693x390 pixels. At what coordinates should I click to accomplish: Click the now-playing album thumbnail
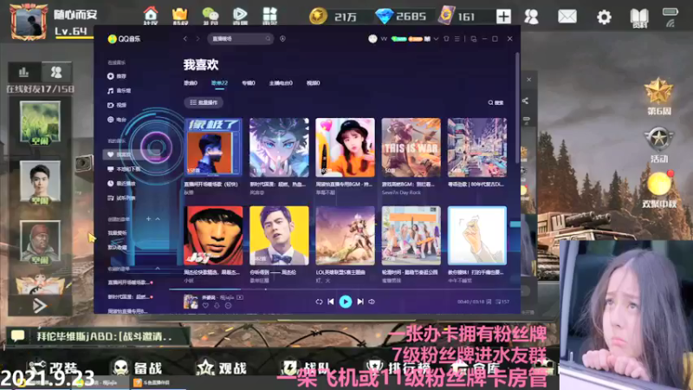pyautogui.click(x=191, y=302)
